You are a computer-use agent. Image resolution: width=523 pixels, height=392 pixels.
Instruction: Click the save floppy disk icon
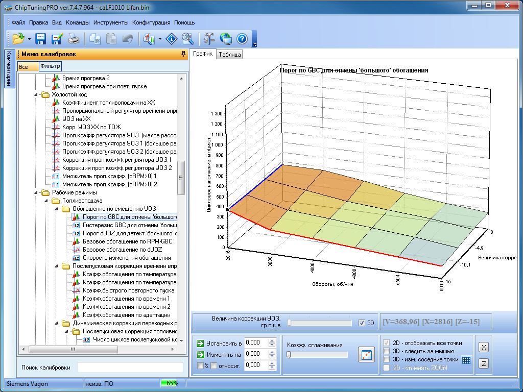40,39
